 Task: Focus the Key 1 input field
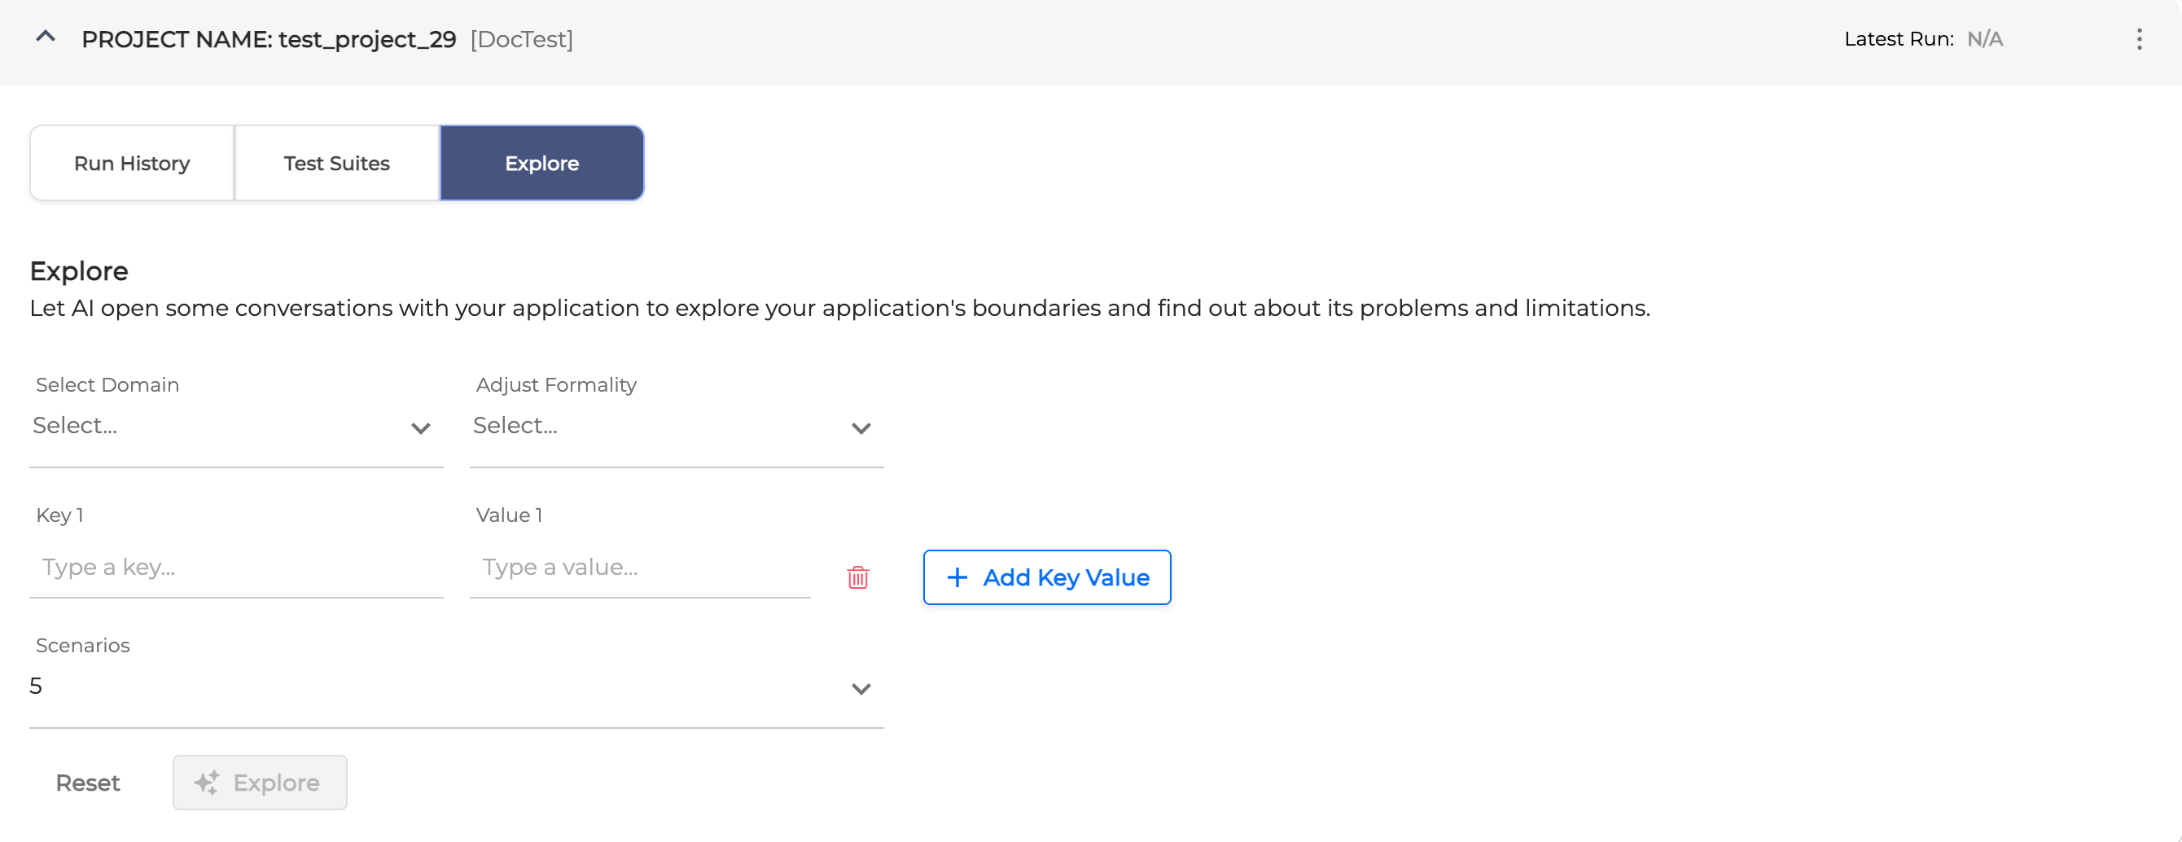235,568
